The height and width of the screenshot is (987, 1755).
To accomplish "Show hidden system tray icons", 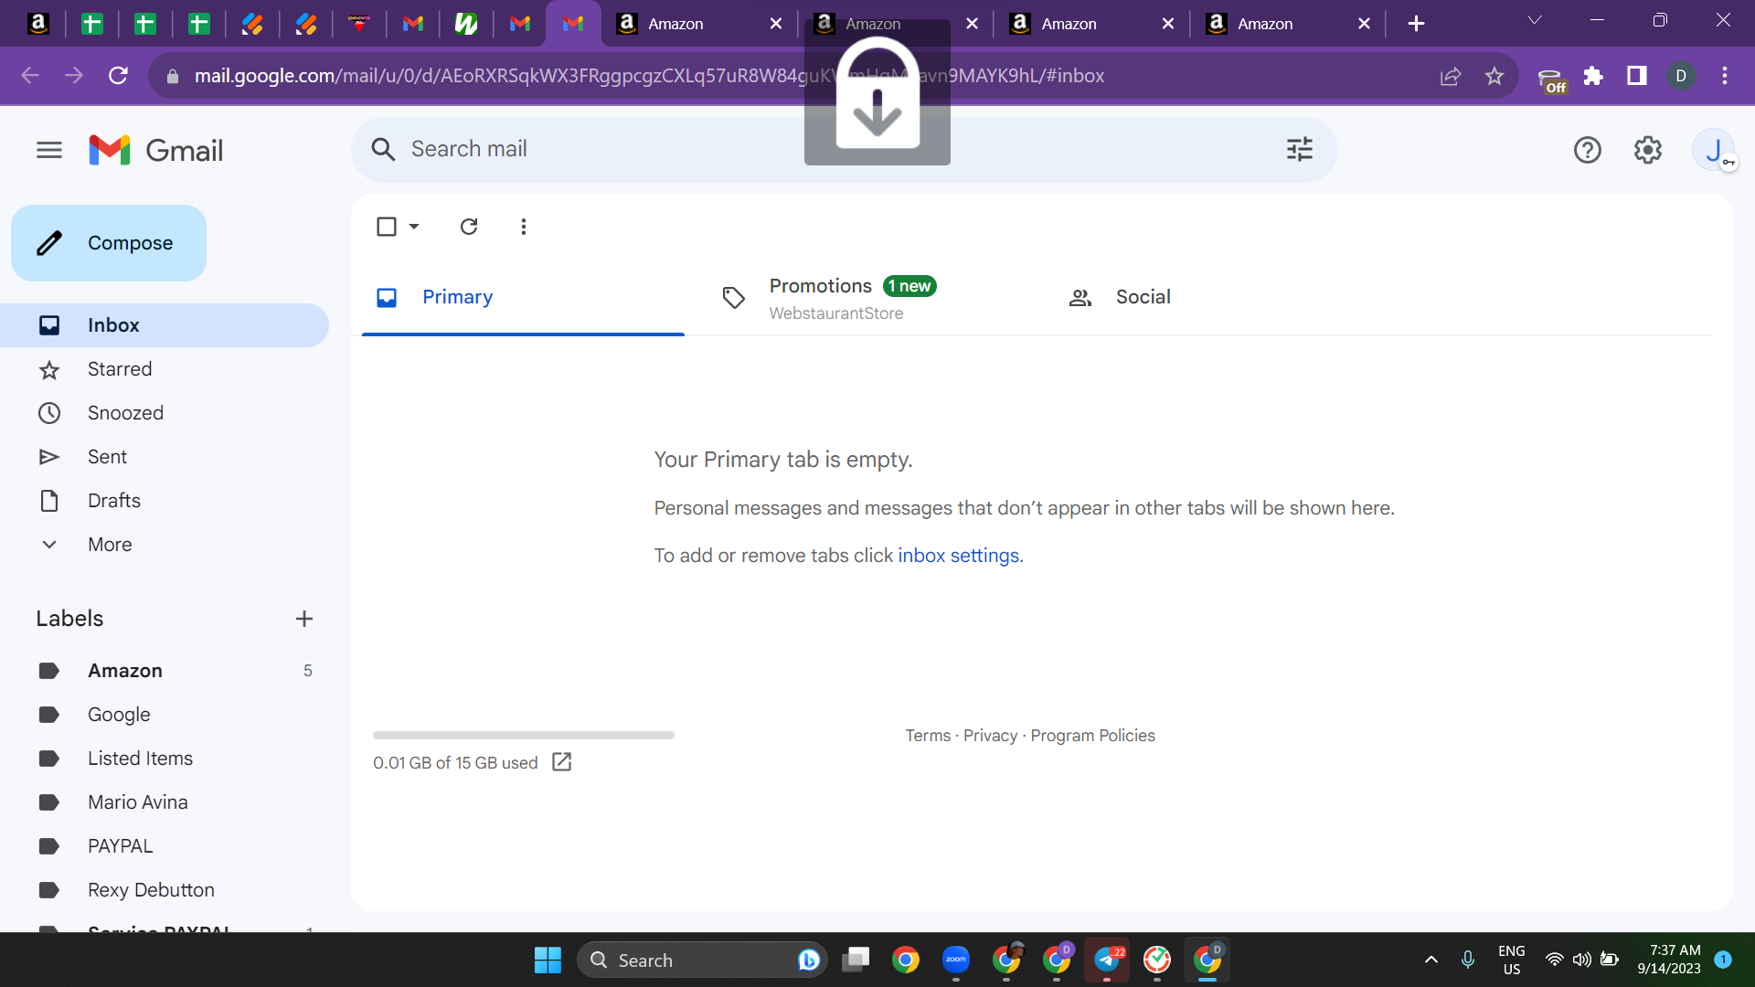I will point(1431,960).
